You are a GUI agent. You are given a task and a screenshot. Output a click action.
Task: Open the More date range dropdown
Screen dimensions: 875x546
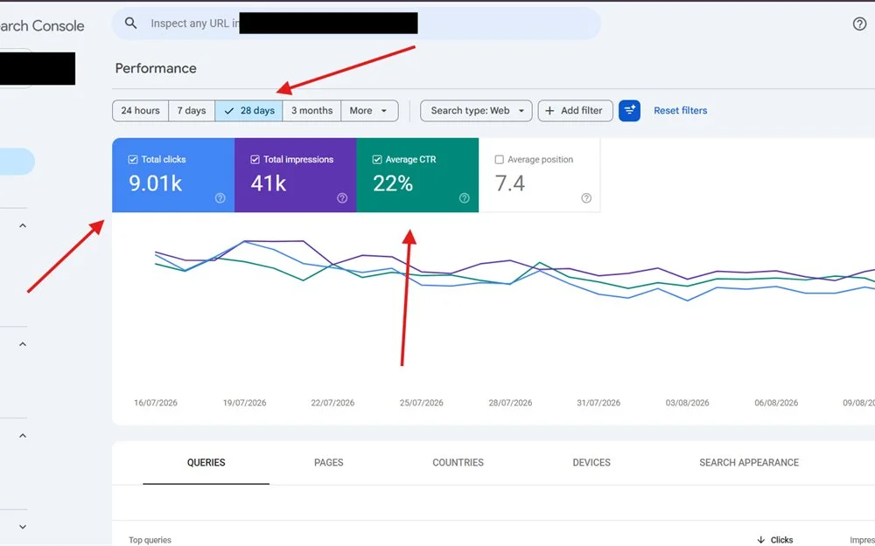coord(369,110)
